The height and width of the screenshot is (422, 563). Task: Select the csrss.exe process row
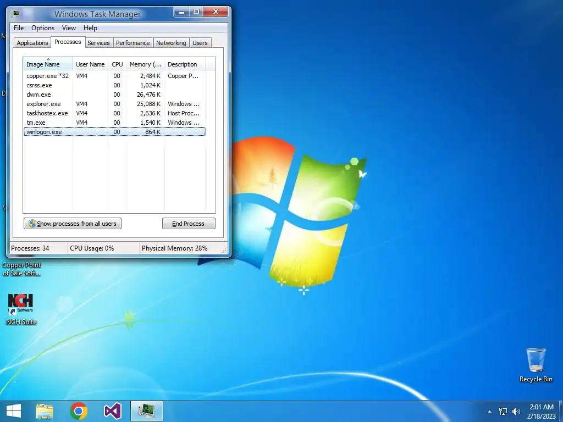click(x=114, y=85)
